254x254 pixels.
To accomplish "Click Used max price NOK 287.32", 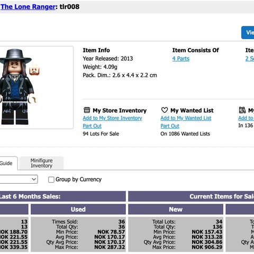I will [x=110, y=247].
